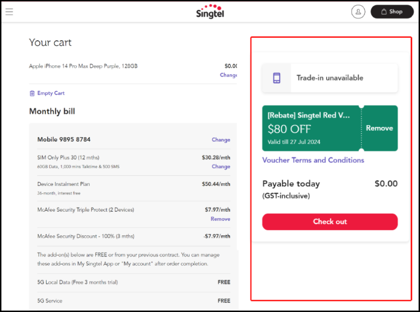Click the $7.97/mth McAfee Triple Protect price

[218, 209]
